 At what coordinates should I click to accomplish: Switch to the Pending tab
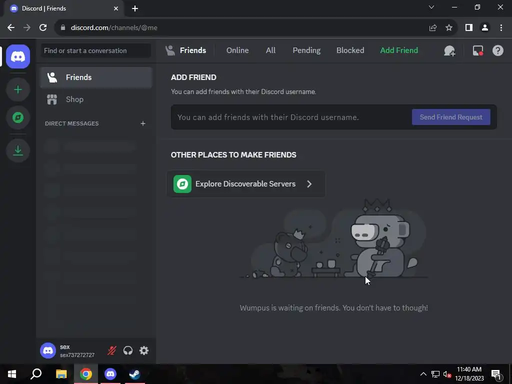pos(306,50)
